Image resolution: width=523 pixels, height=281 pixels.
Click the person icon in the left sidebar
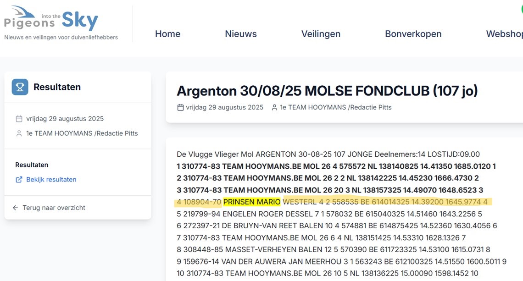coord(19,133)
